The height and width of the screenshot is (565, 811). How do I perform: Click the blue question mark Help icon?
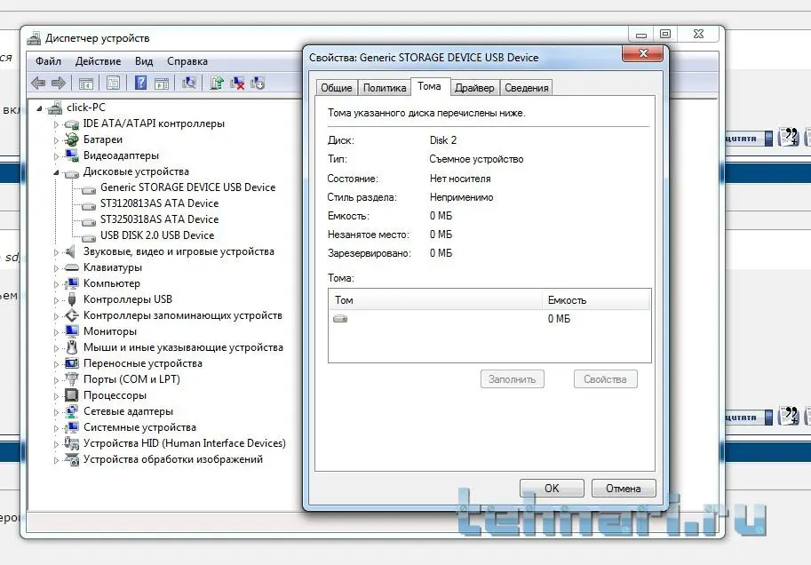(140, 83)
